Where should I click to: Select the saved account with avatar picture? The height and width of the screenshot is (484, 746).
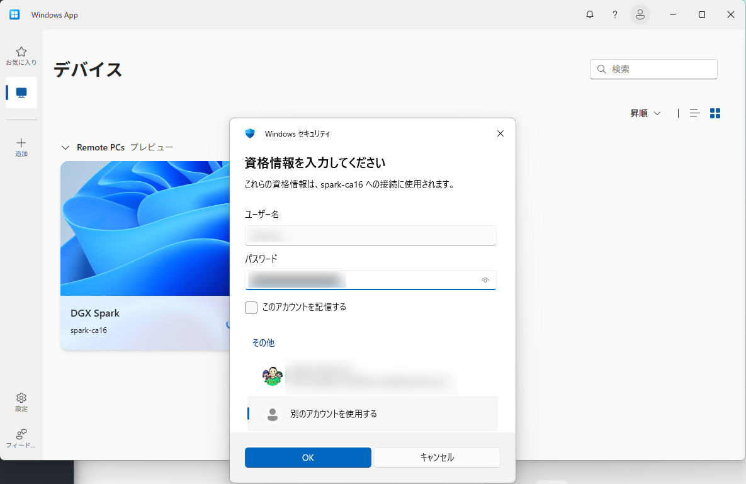click(x=373, y=376)
